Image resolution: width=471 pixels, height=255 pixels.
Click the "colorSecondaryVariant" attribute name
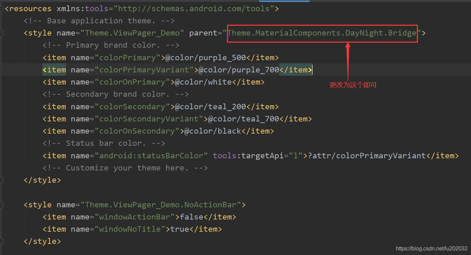pyautogui.click(x=149, y=119)
